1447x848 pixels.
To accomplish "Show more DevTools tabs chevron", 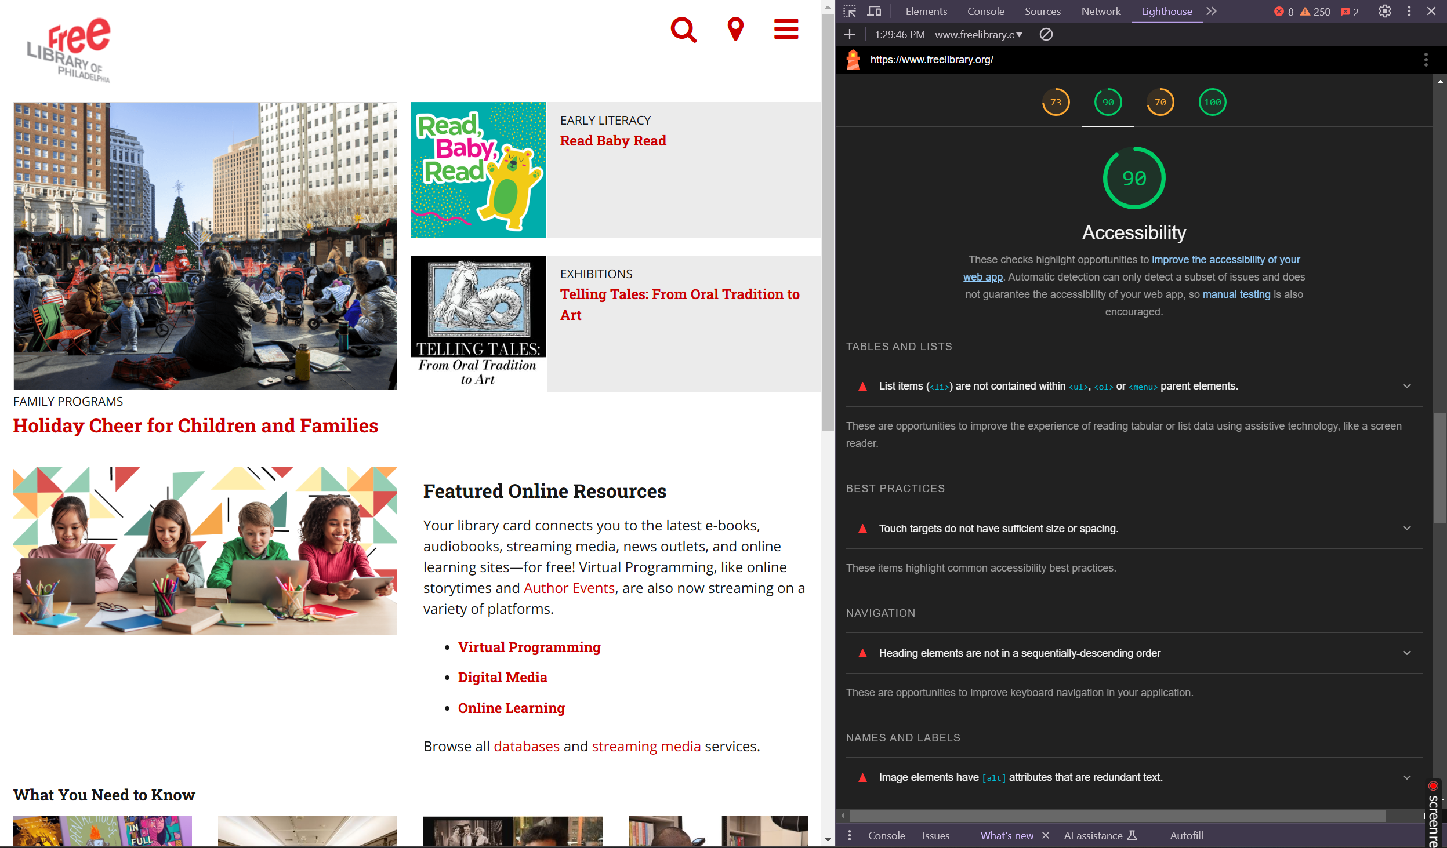I will pyautogui.click(x=1212, y=11).
